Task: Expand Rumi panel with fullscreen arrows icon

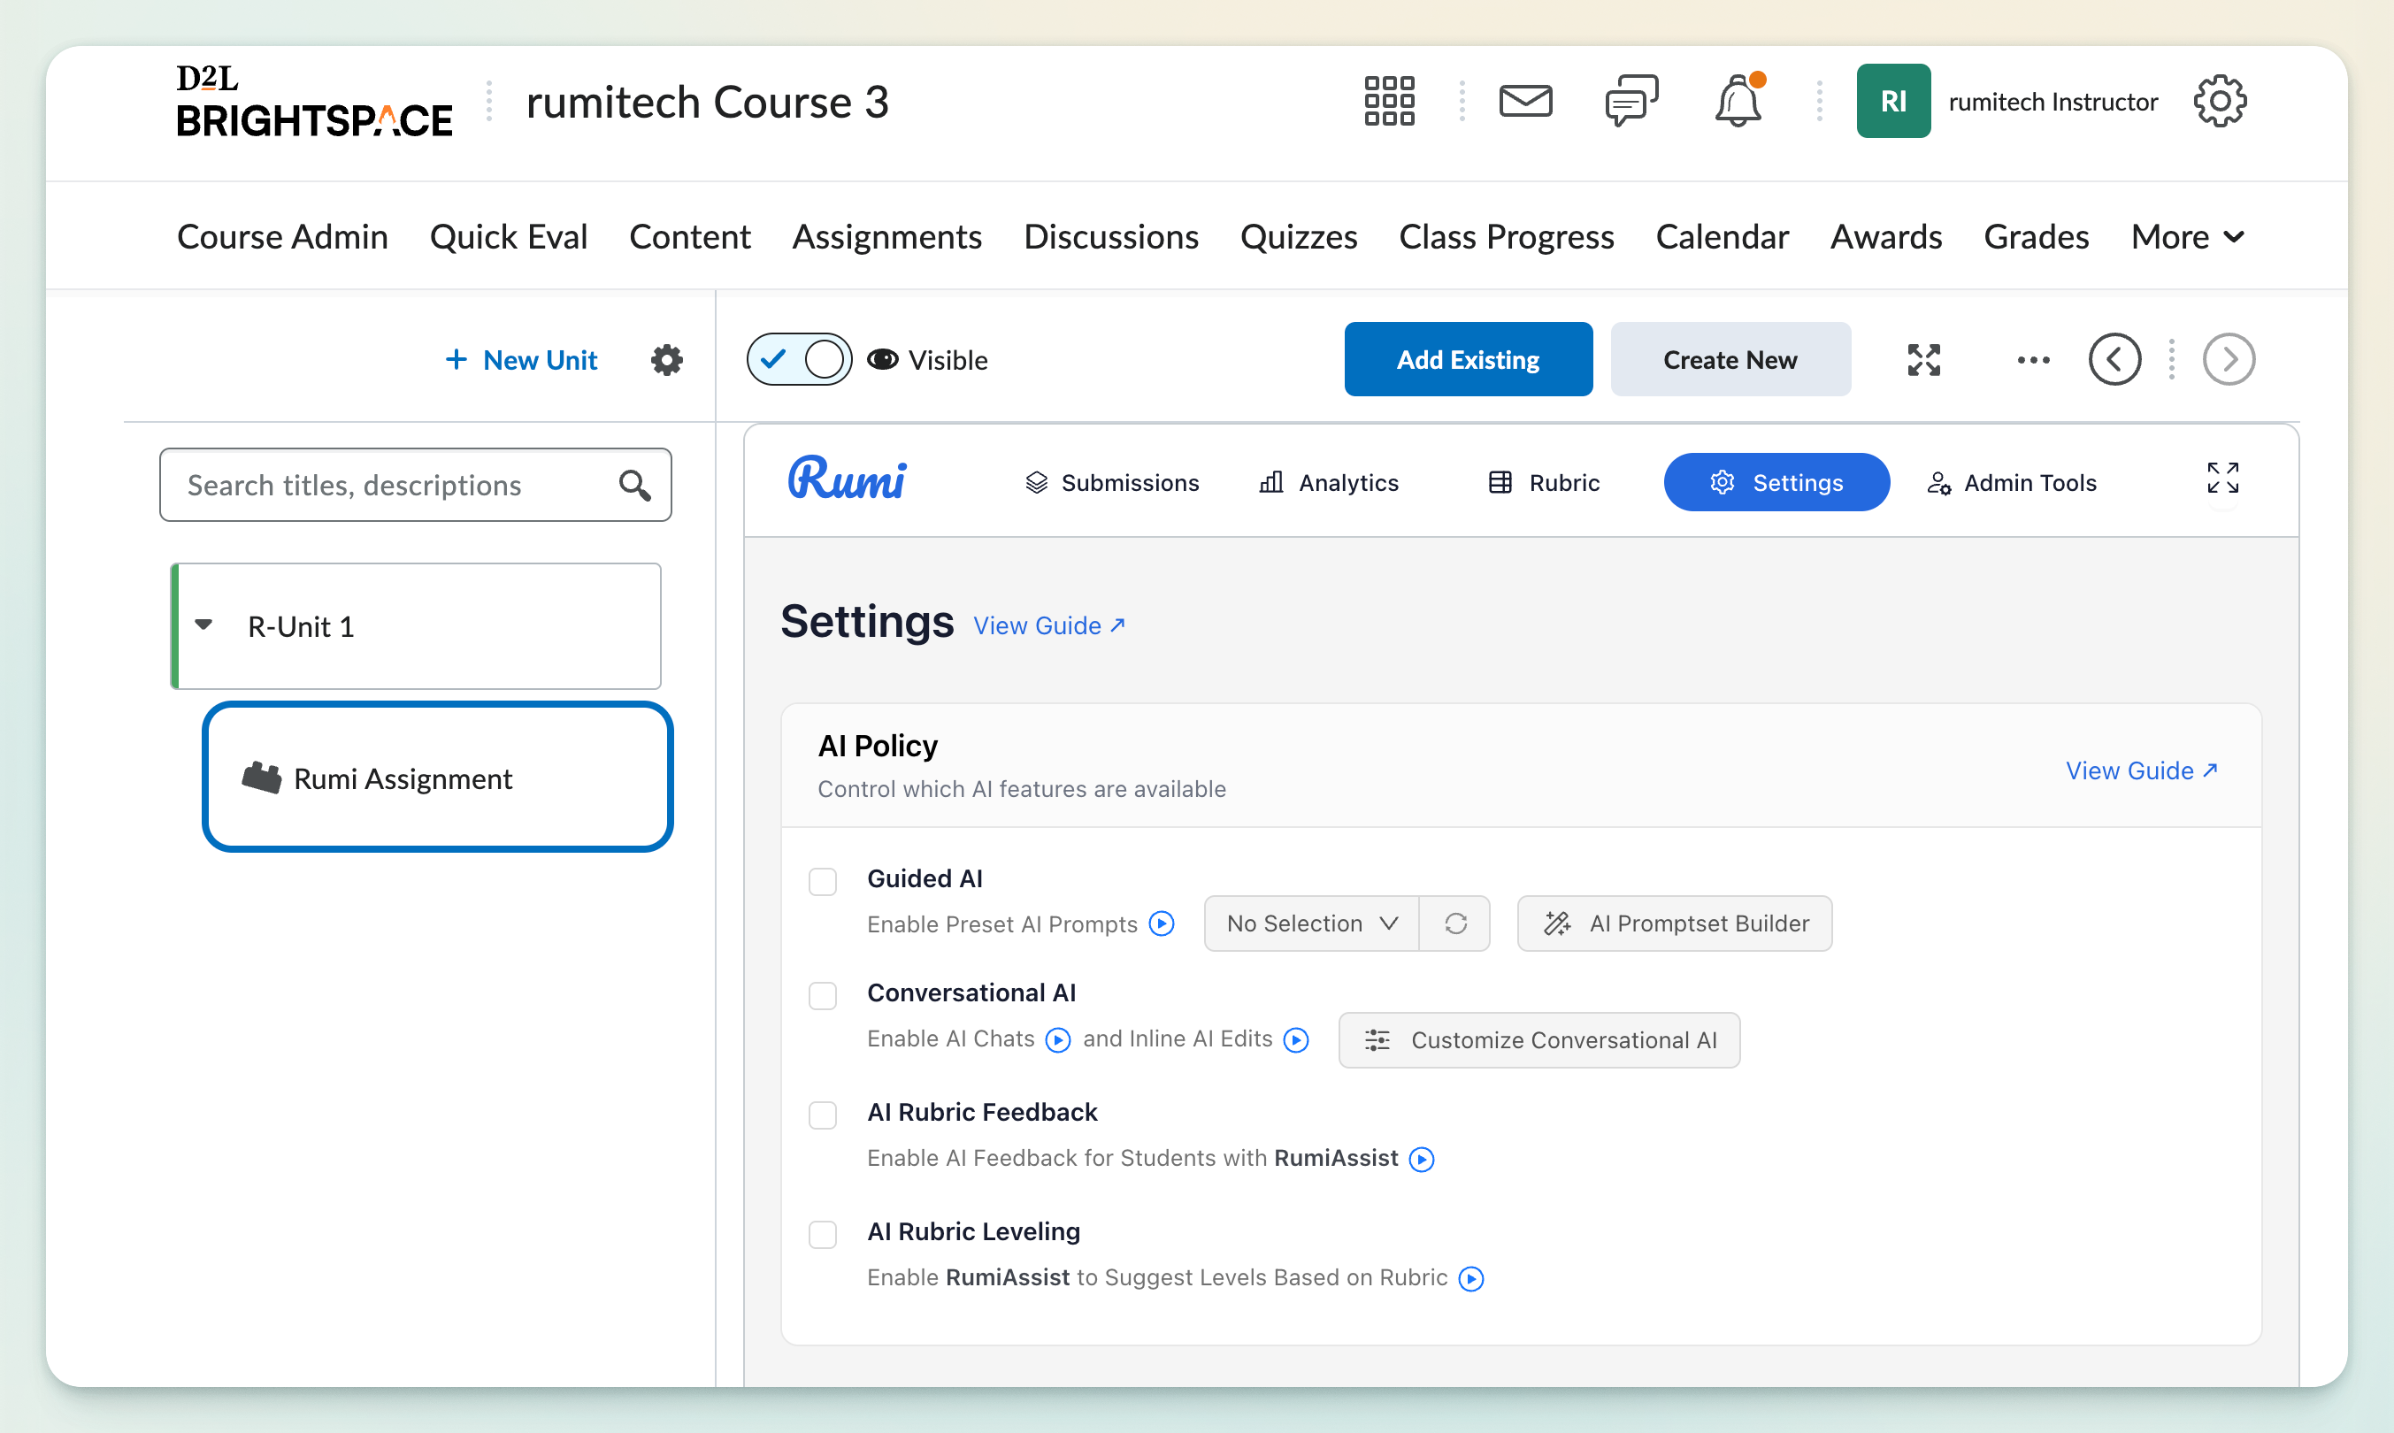Action: [2222, 478]
